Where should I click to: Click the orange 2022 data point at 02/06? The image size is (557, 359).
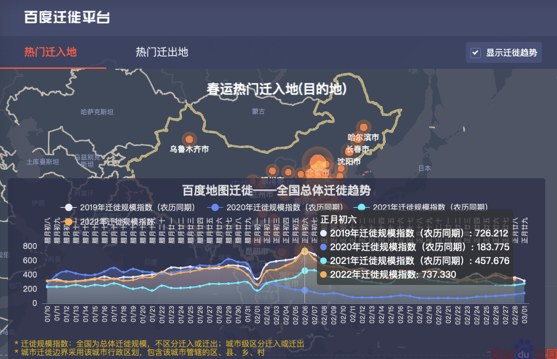tap(304, 251)
